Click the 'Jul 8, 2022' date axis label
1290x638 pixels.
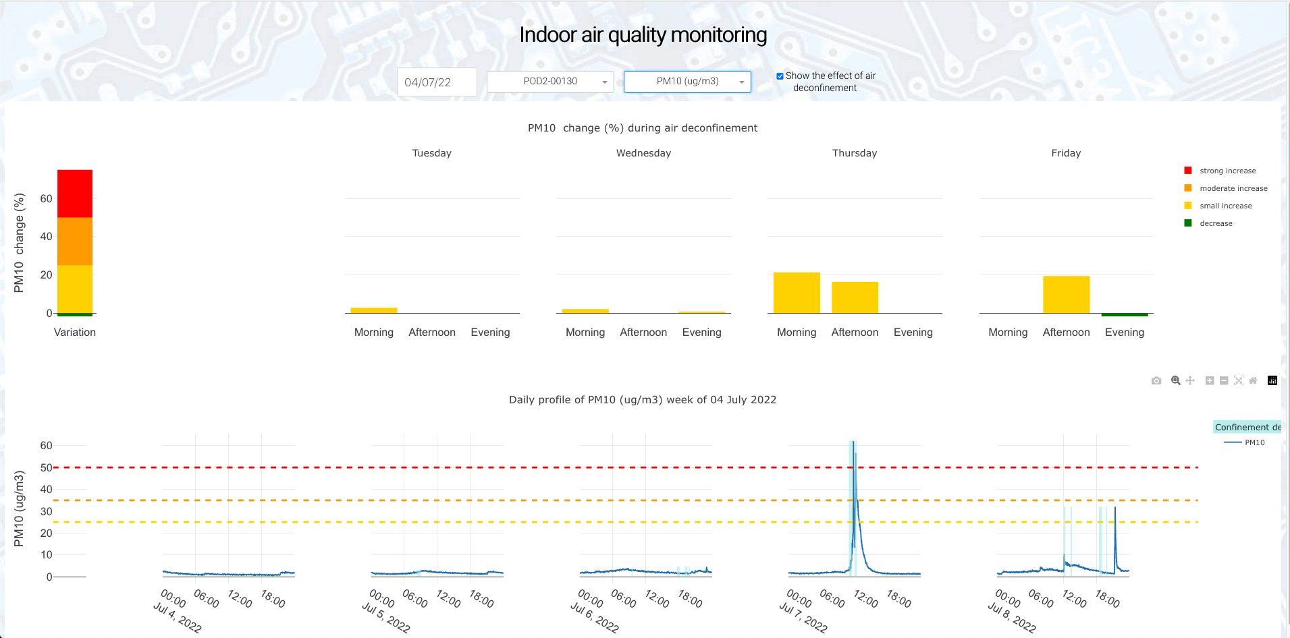(x=1012, y=617)
